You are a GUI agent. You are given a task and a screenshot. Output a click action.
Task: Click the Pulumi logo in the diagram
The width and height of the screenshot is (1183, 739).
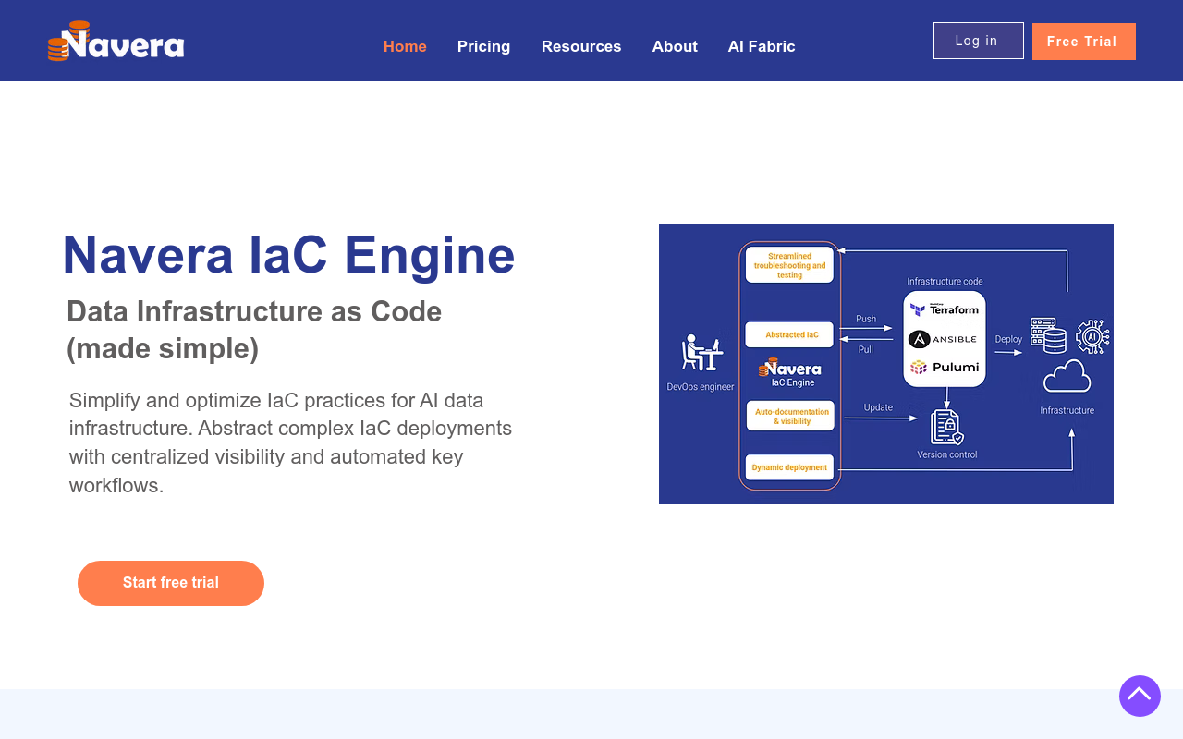click(944, 368)
